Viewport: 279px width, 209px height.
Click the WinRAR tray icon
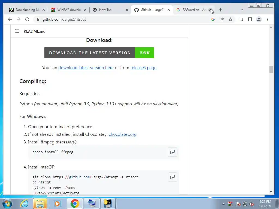click(230, 204)
